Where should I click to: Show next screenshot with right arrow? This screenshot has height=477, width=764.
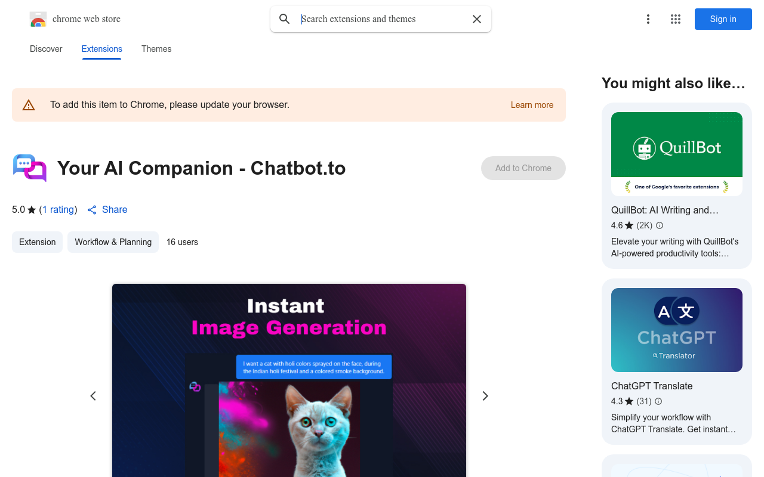(485, 396)
